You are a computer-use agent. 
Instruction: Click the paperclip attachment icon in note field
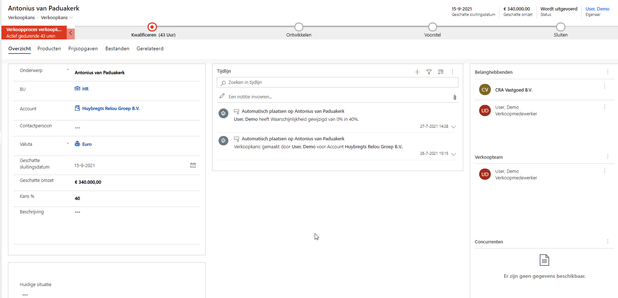click(455, 97)
